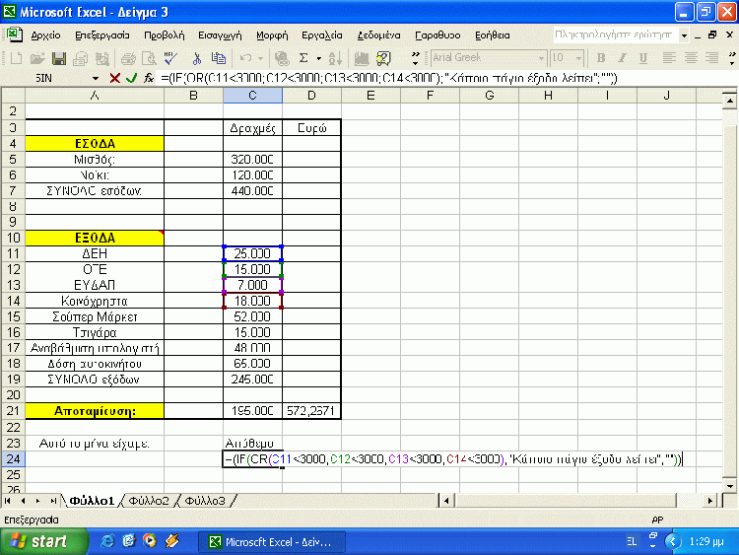Click the Spelling check icon
This screenshot has width=739, height=555.
pos(170,58)
